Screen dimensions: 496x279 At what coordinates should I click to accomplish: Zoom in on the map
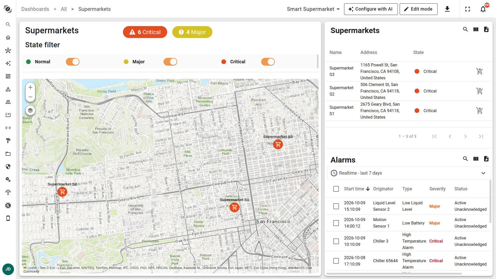pyautogui.click(x=30, y=87)
